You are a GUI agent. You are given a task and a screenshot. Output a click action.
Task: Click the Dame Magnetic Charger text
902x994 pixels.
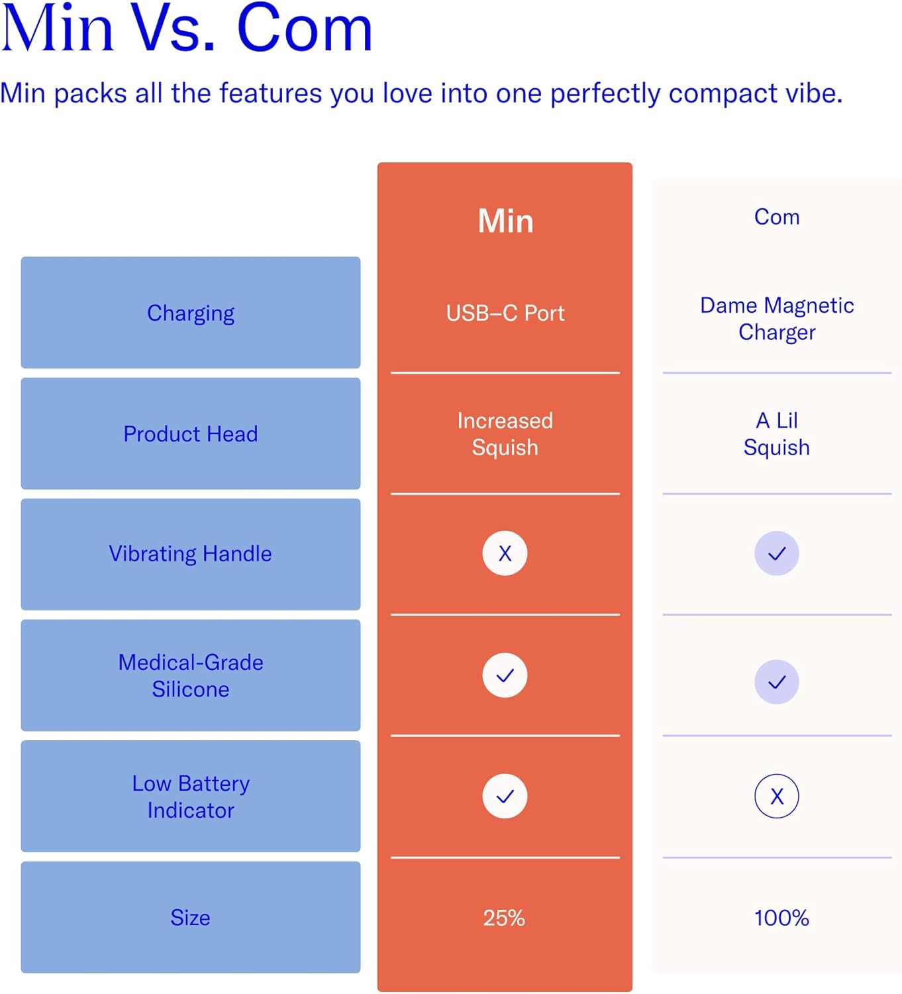click(777, 319)
